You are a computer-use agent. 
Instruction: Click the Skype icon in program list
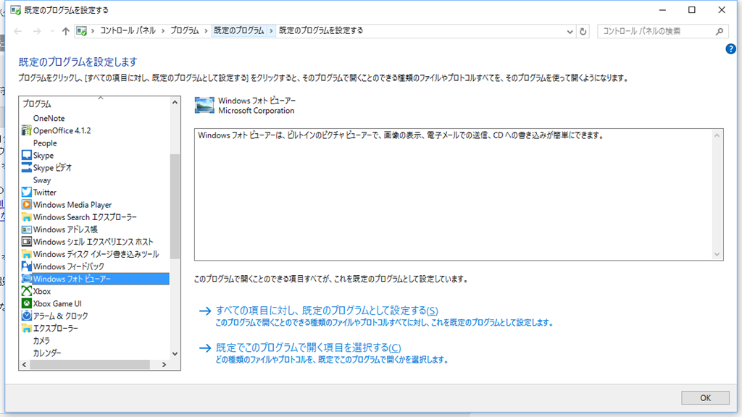(x=27, y=155)
